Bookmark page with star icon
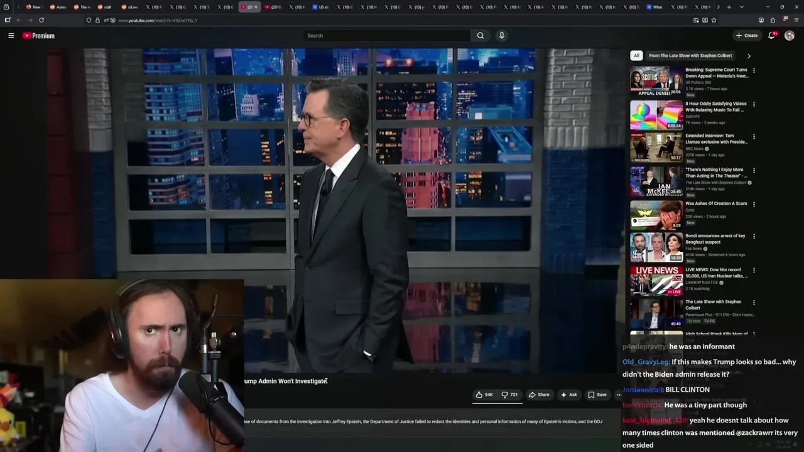The image size is (804, 452). click(714, 20)
